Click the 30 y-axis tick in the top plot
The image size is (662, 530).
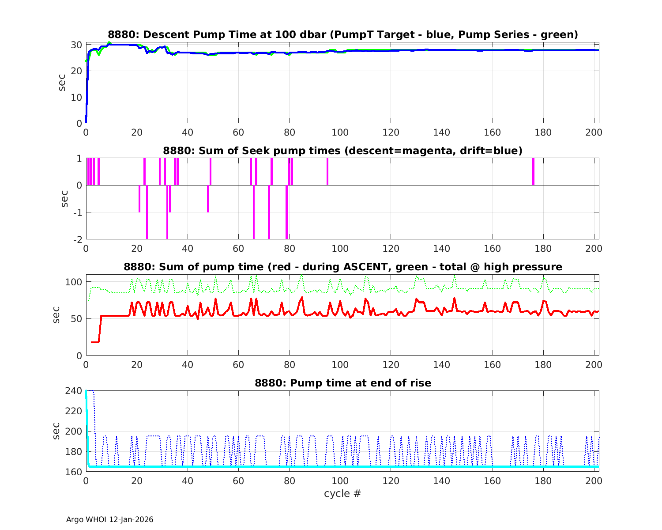coord(77,45)
